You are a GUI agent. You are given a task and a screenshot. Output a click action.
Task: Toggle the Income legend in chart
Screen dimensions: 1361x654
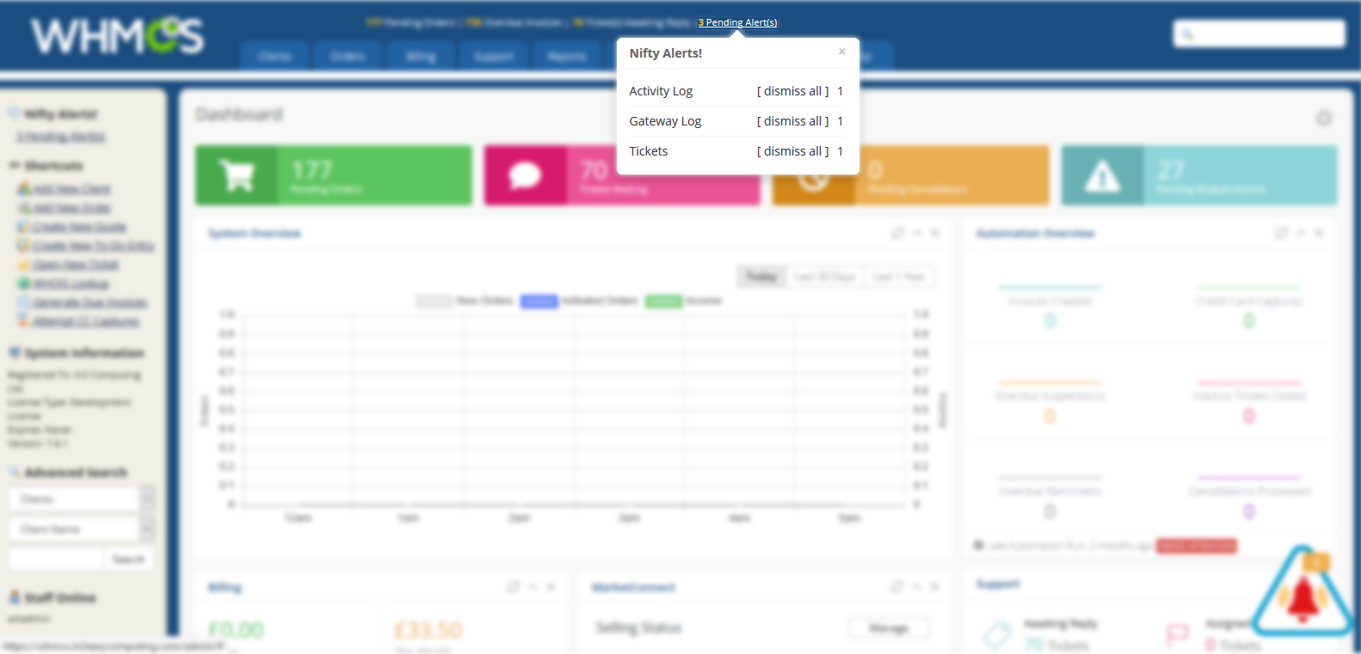point(684,301)
